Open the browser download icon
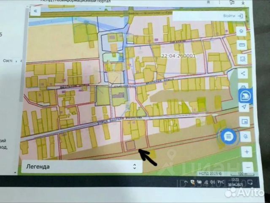The image size is (270, 203). (243, 3)
